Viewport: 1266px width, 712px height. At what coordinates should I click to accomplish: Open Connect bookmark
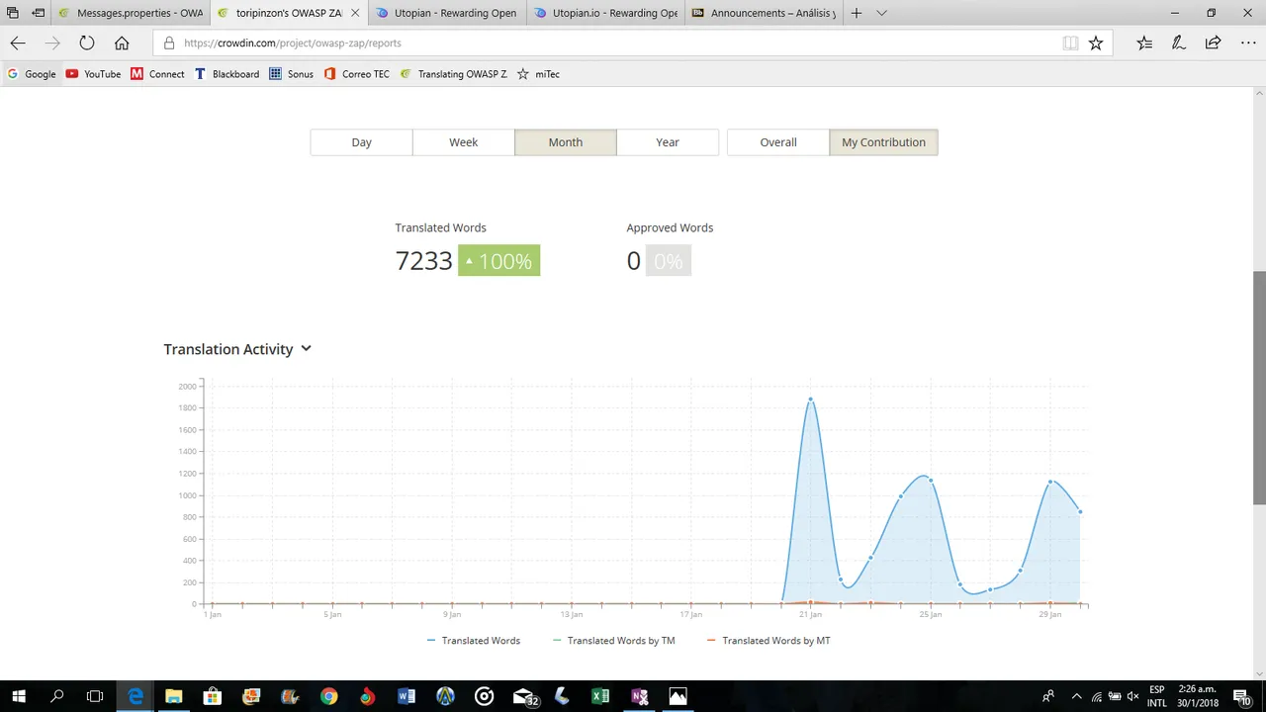pos(157,74)
